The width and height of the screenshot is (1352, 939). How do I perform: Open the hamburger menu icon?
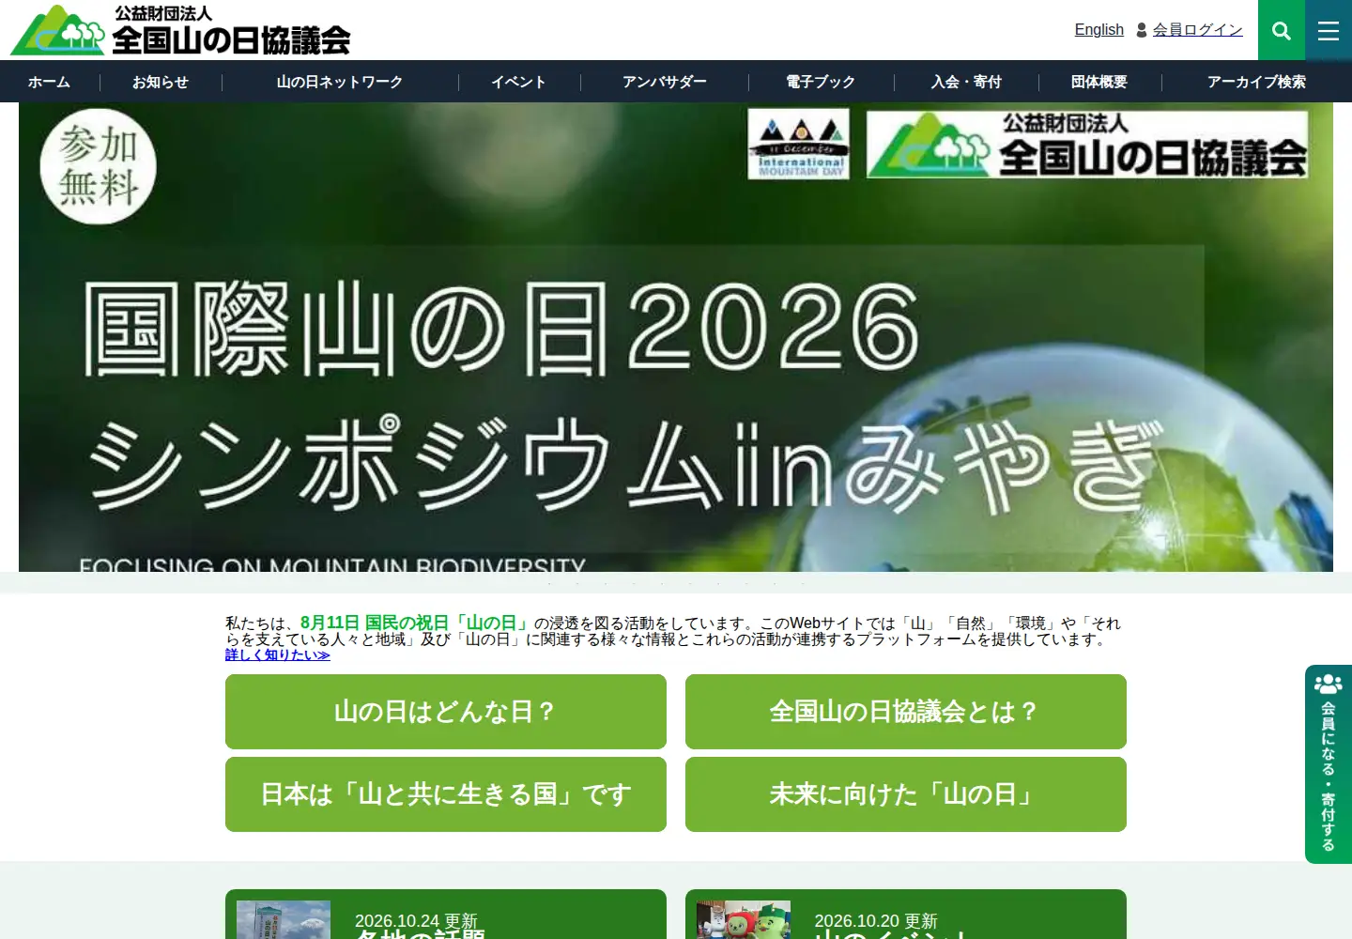[x=1329, y=30]
